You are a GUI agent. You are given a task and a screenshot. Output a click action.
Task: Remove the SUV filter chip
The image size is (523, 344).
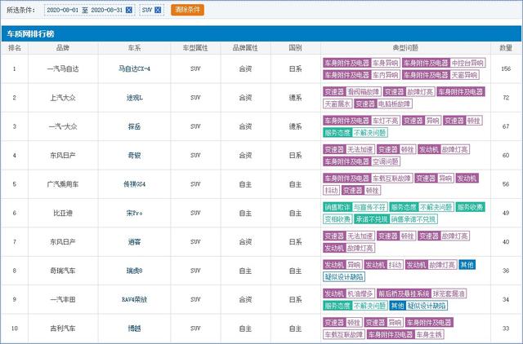click(158, 10)
